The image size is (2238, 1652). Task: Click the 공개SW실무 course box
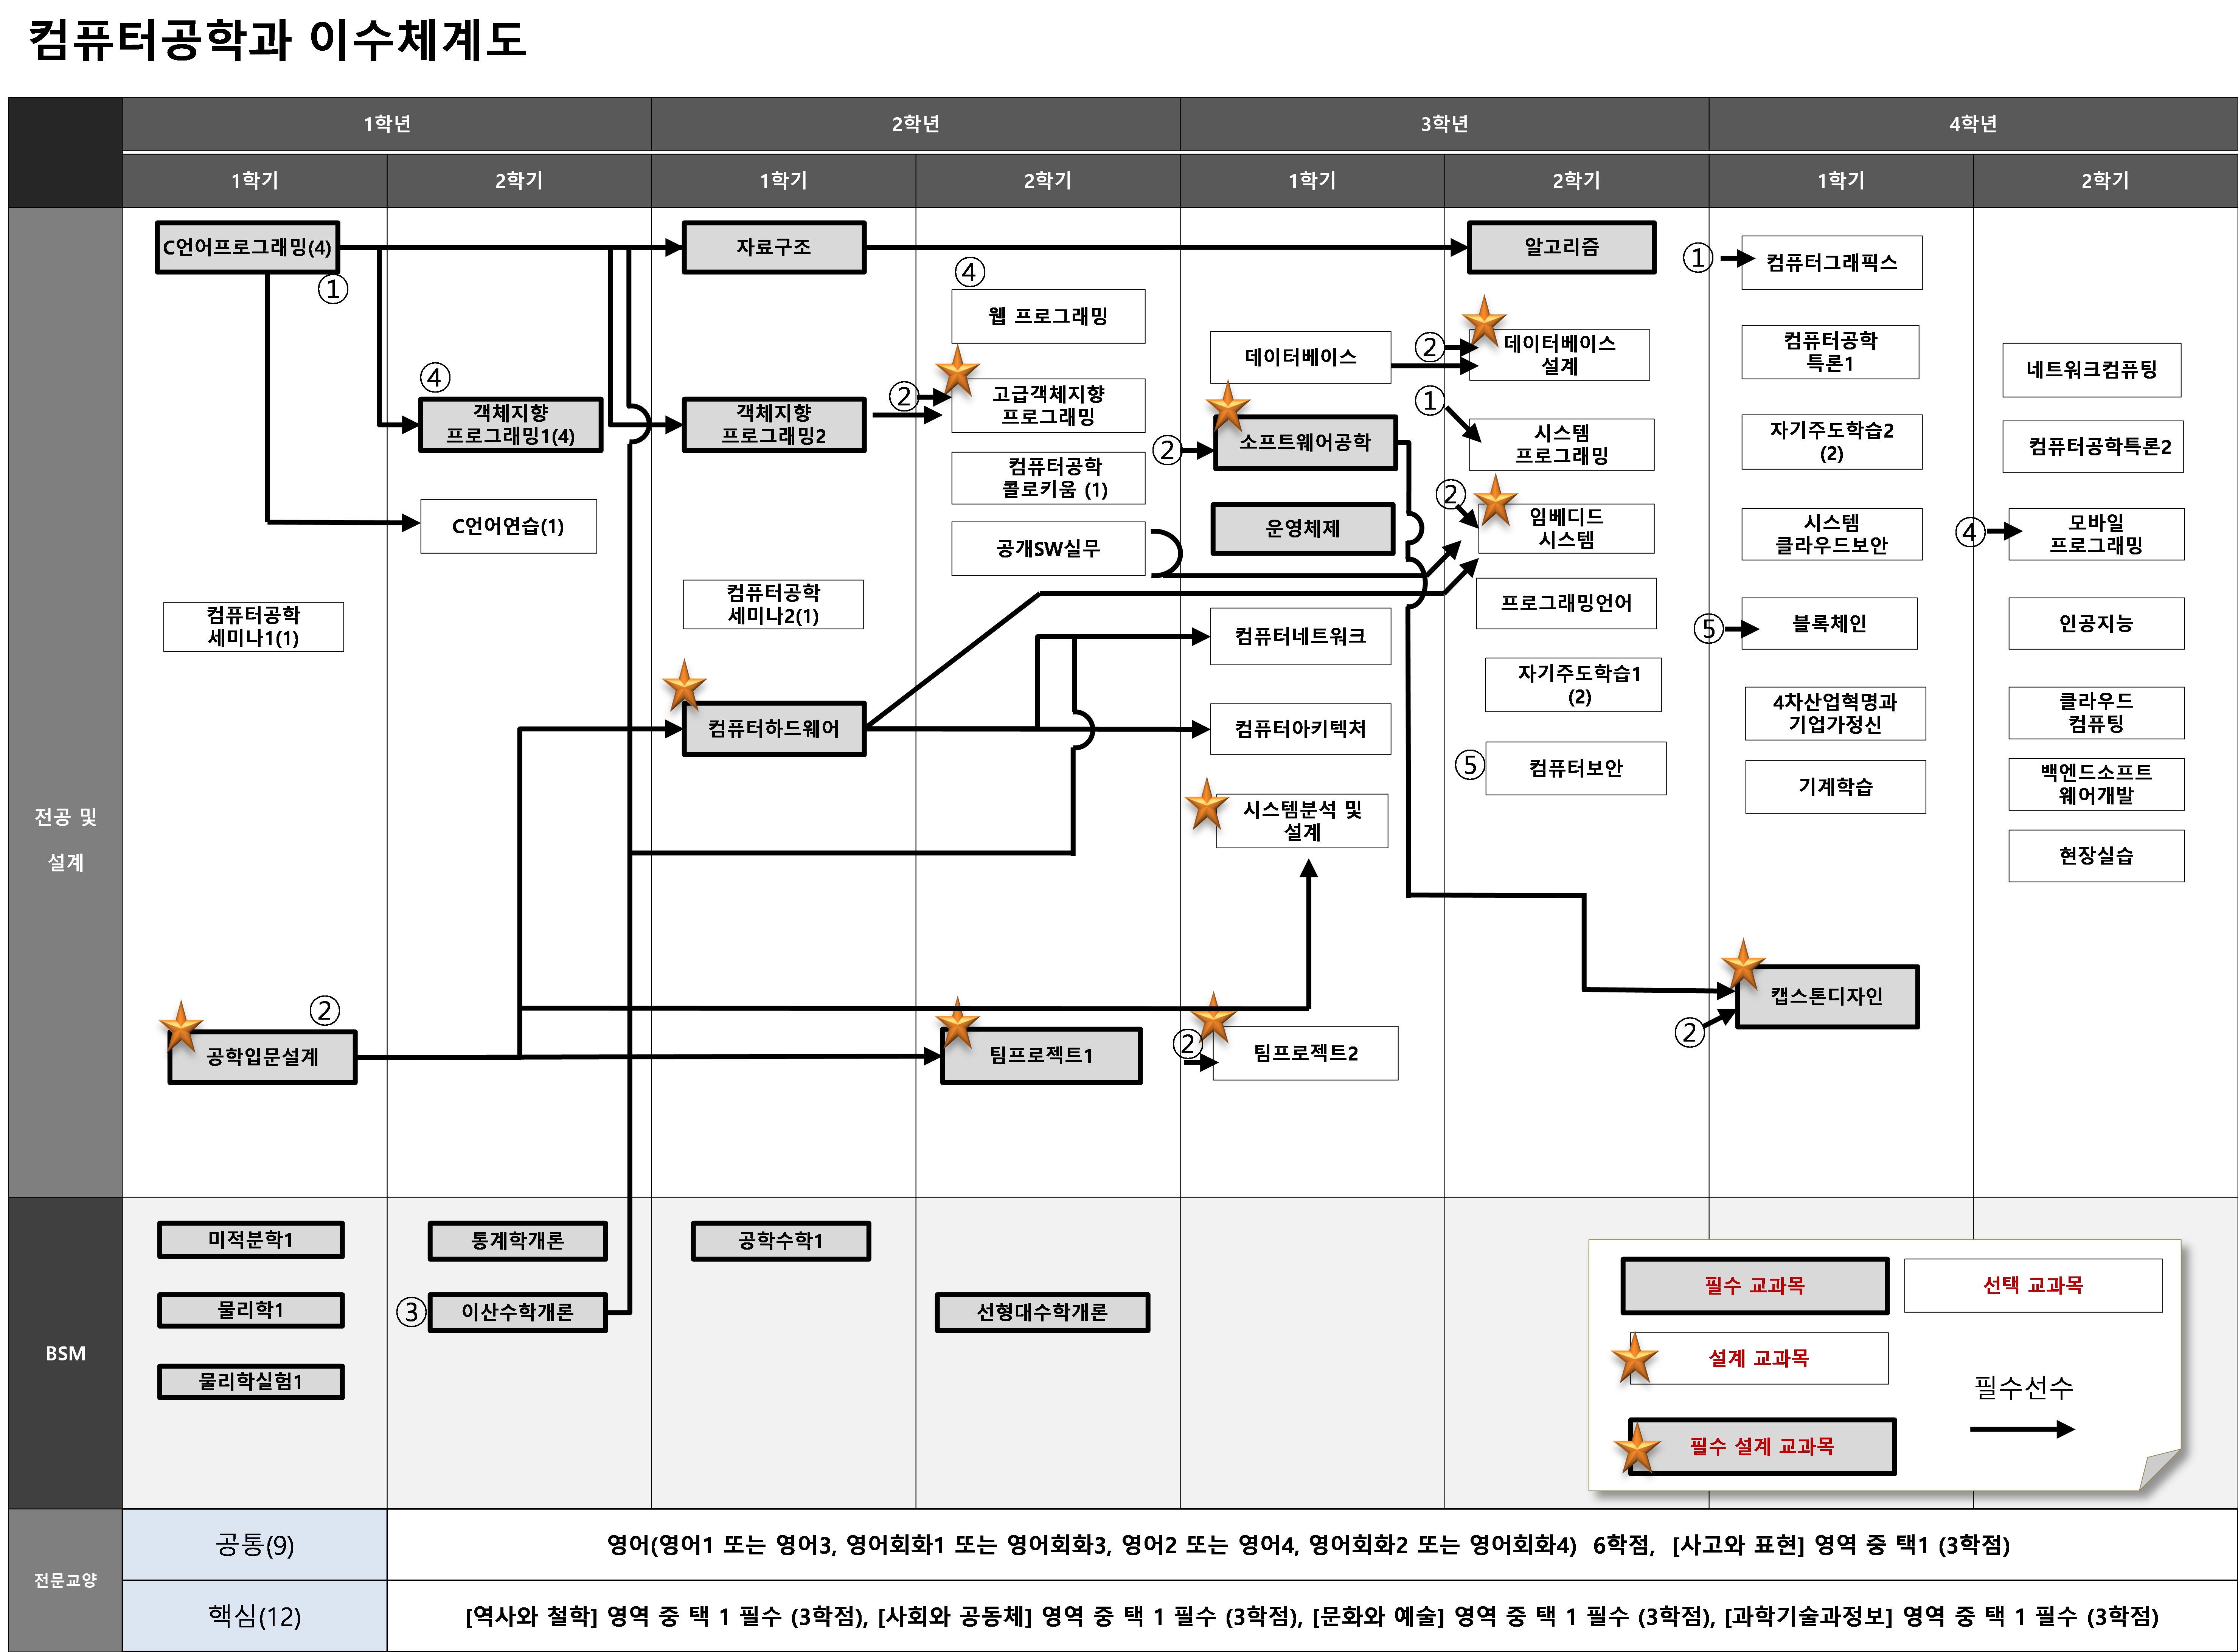coord(1048,548)
